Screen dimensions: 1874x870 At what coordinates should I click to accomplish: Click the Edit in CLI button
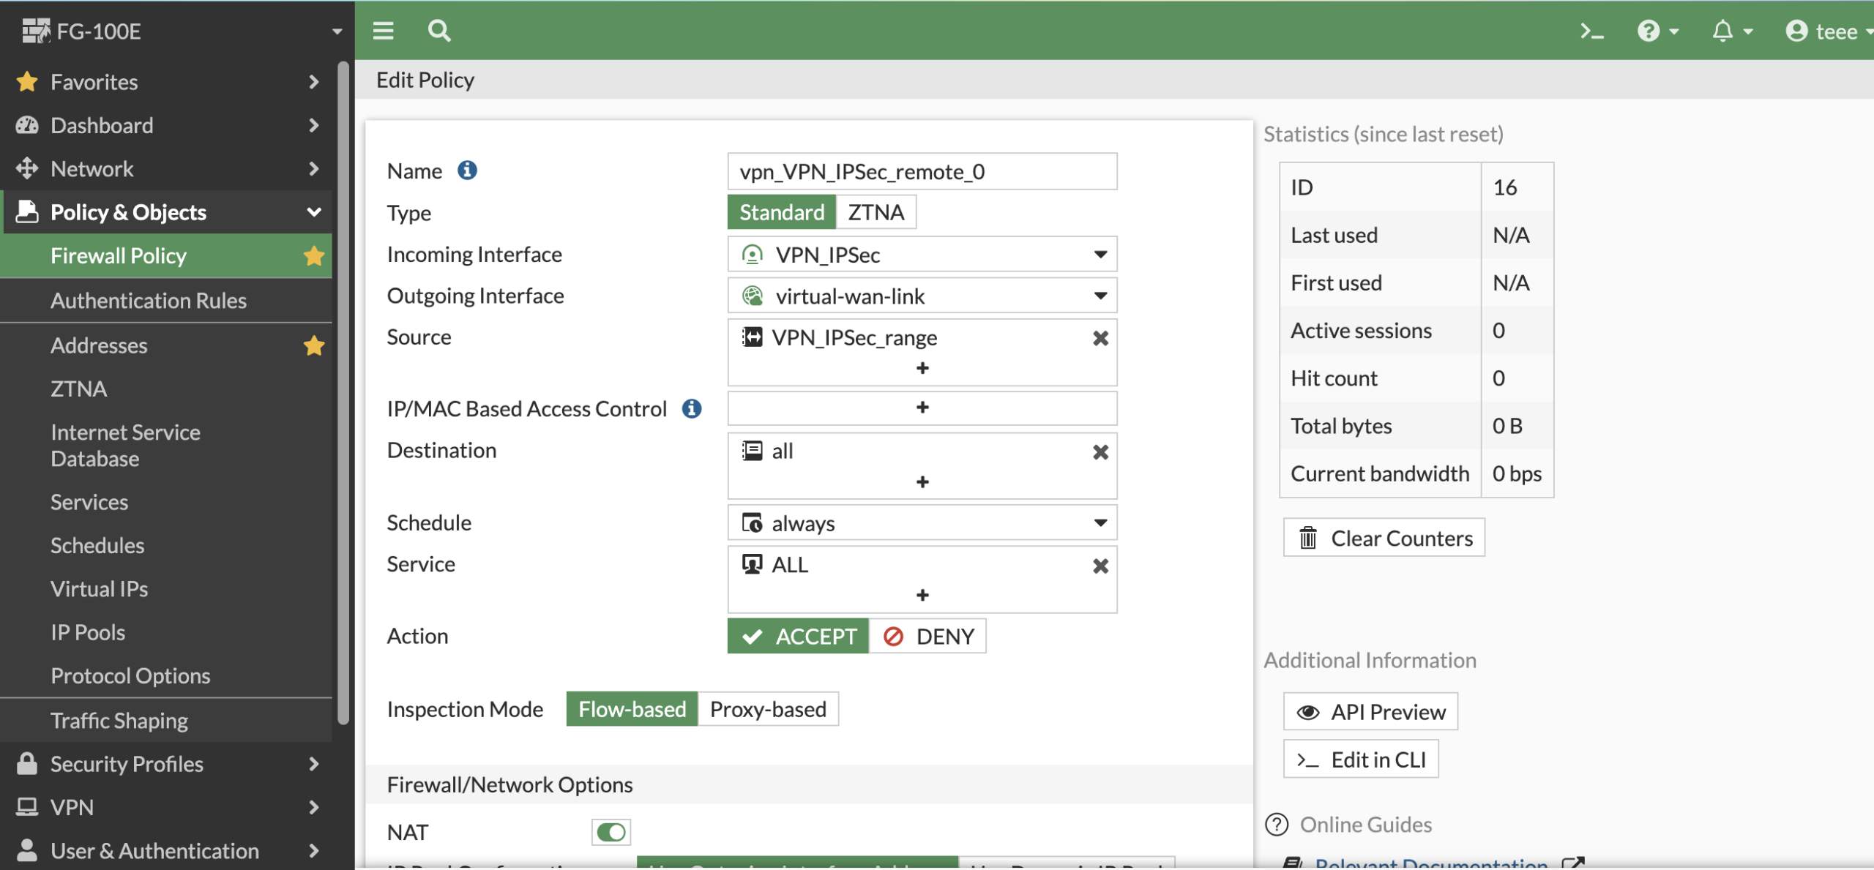[x=1362, y=760]
